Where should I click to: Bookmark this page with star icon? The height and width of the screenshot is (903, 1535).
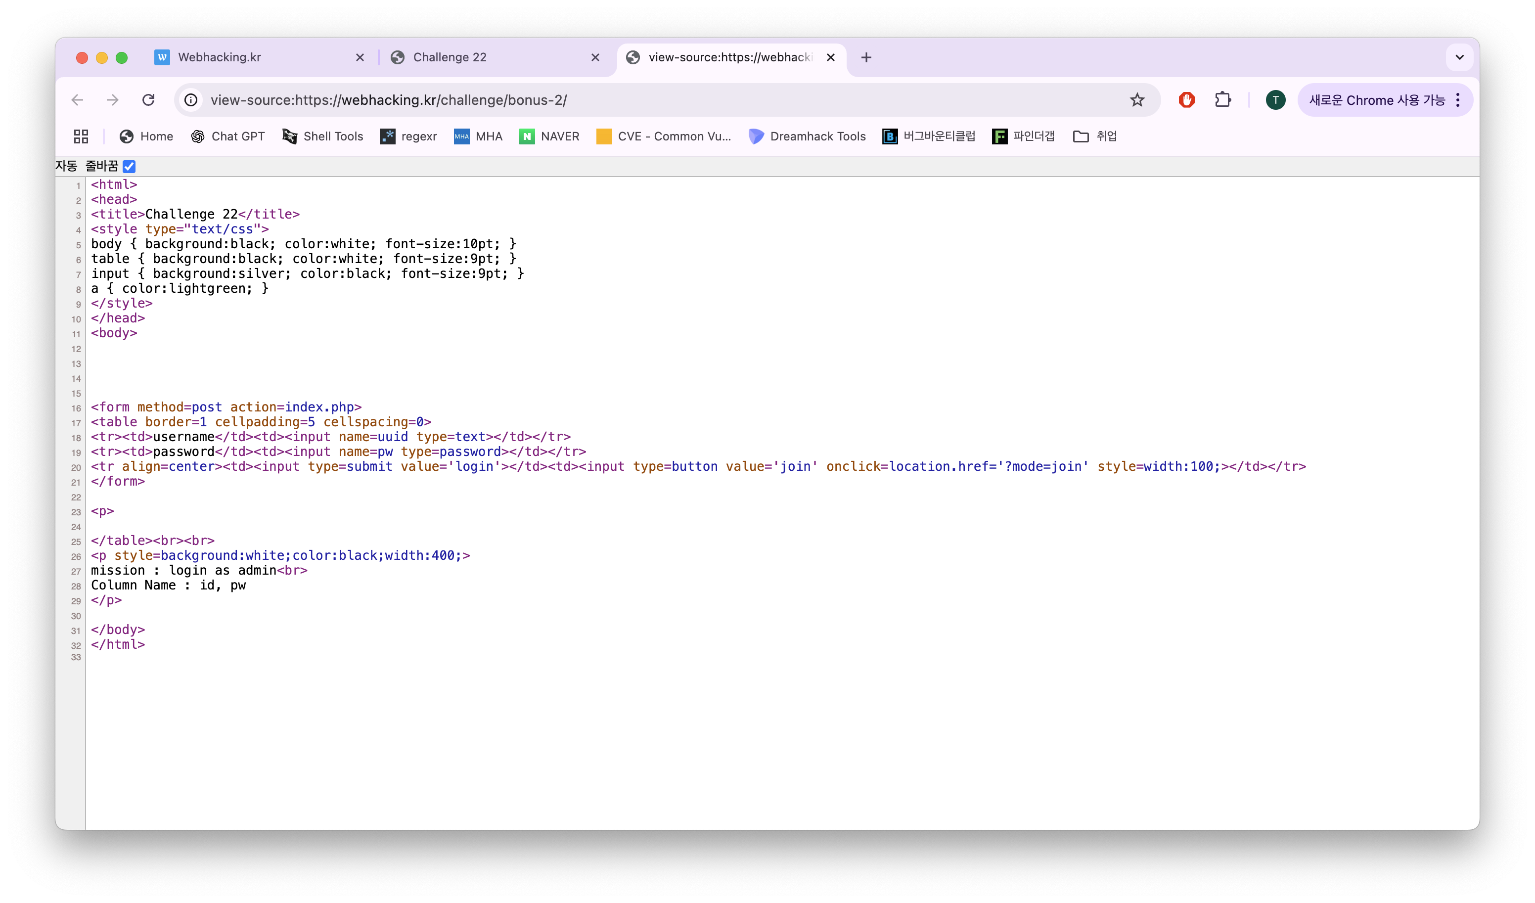click(1136, 100)
